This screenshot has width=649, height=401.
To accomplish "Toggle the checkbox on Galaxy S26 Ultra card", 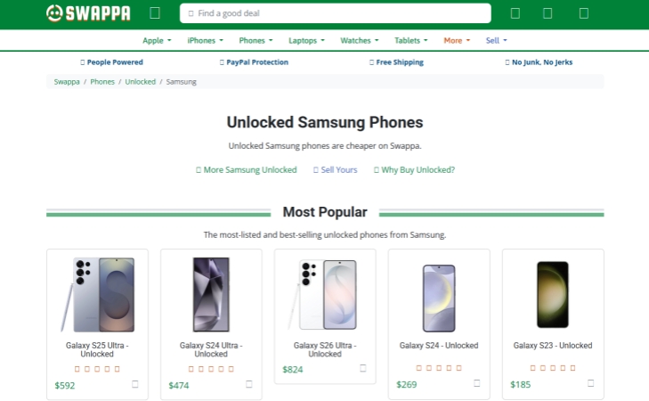I will 363,368.
